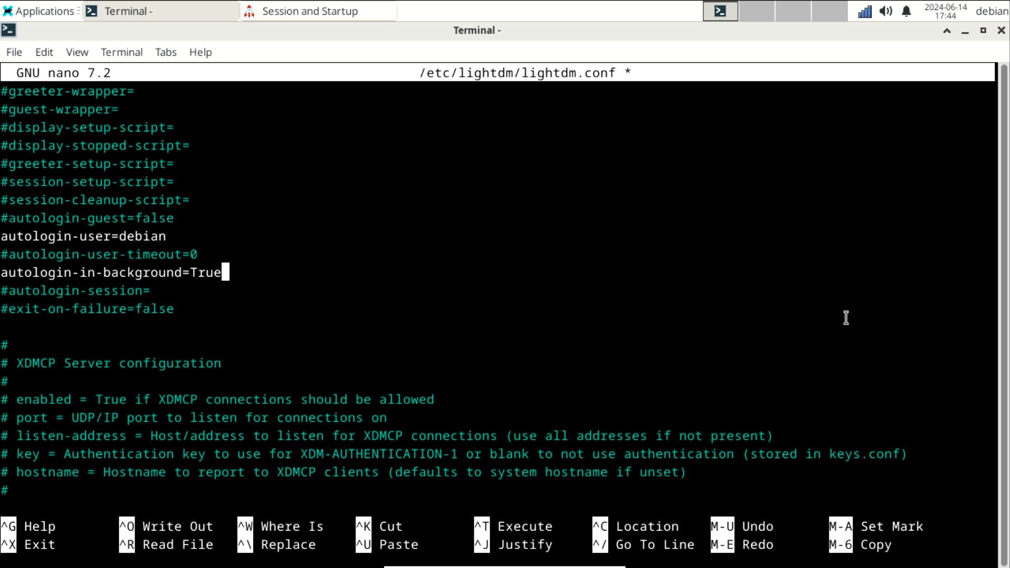
Task: Click the 'hostname = Hostname to report' comment line
Action: tap(344, 472)
